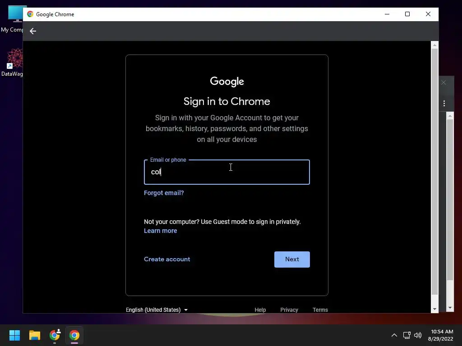462x346 pixels.
Task: Open three-dot menu in background window
Action: pos(444,103)
